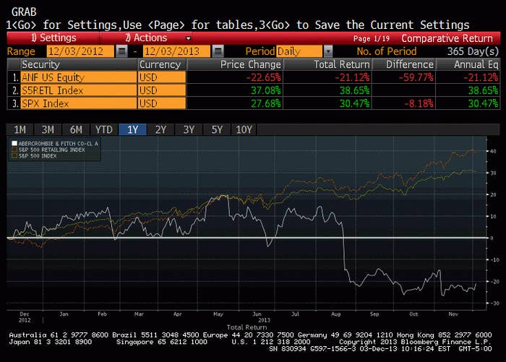Click the ABERCROMBIE & FITCH legend label
This screenshot has width=506, height=362.
[x=58, y=143]
